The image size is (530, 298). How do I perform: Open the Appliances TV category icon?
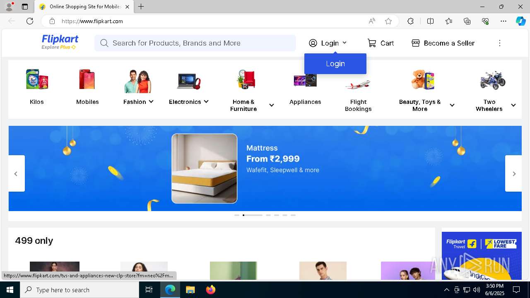click(305, 80)
